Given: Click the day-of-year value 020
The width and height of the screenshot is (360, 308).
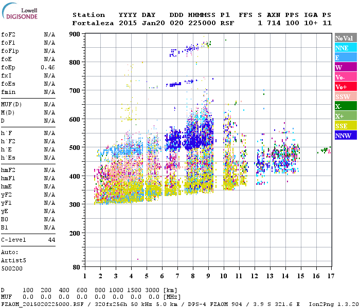Looking at the screenshot, I should pyautogui.click(x=176, y=23).
